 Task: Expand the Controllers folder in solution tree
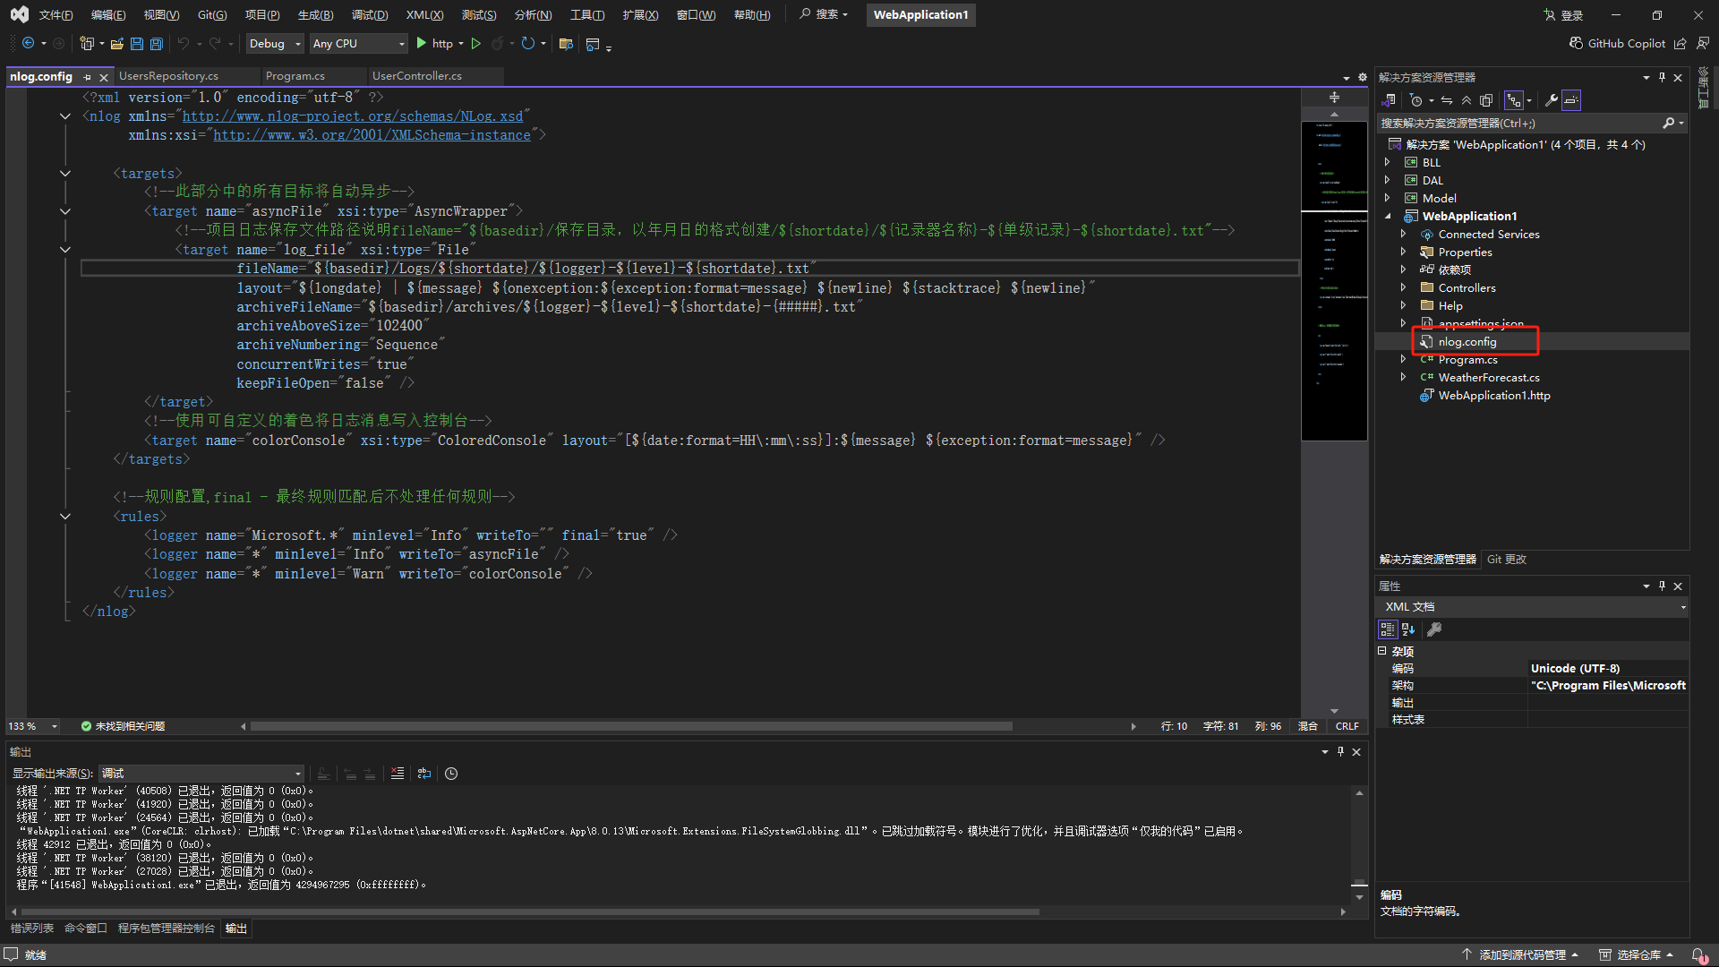point(1403,288)
